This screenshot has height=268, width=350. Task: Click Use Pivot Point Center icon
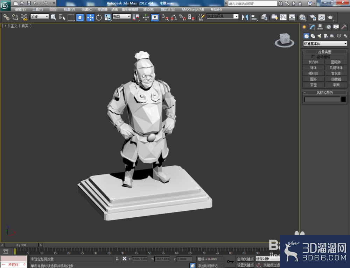(135, 17)
